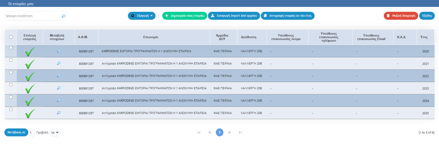Click edit magnifier icon in 2024 row
The width and height of the screenshot is (439, 144).
click(59, 101)
